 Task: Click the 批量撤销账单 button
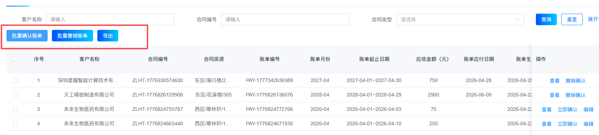click(x=72, y=36)
